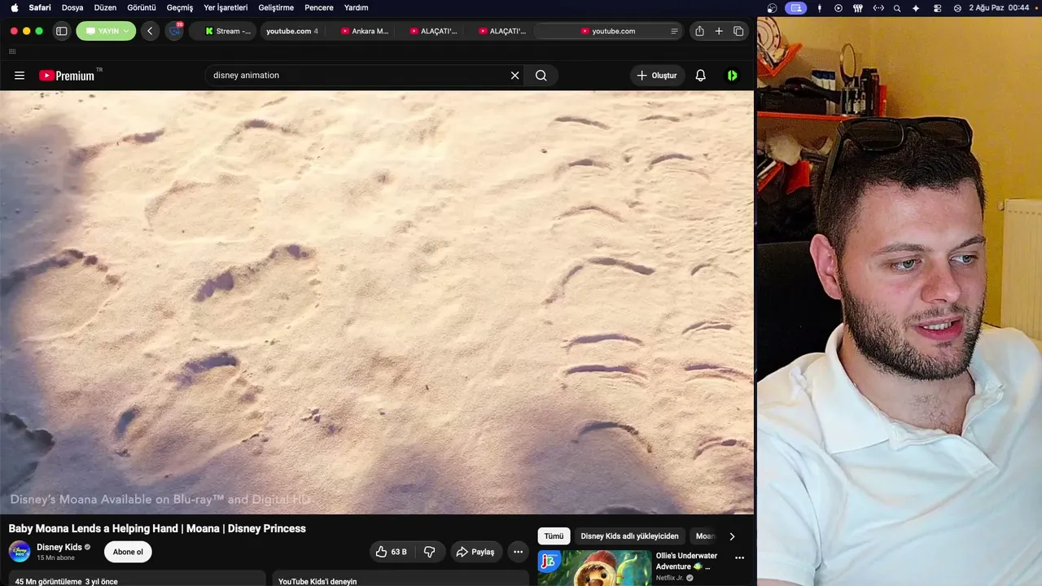
Task: Open the Yardım menu
Action: [x=357, y=7]
